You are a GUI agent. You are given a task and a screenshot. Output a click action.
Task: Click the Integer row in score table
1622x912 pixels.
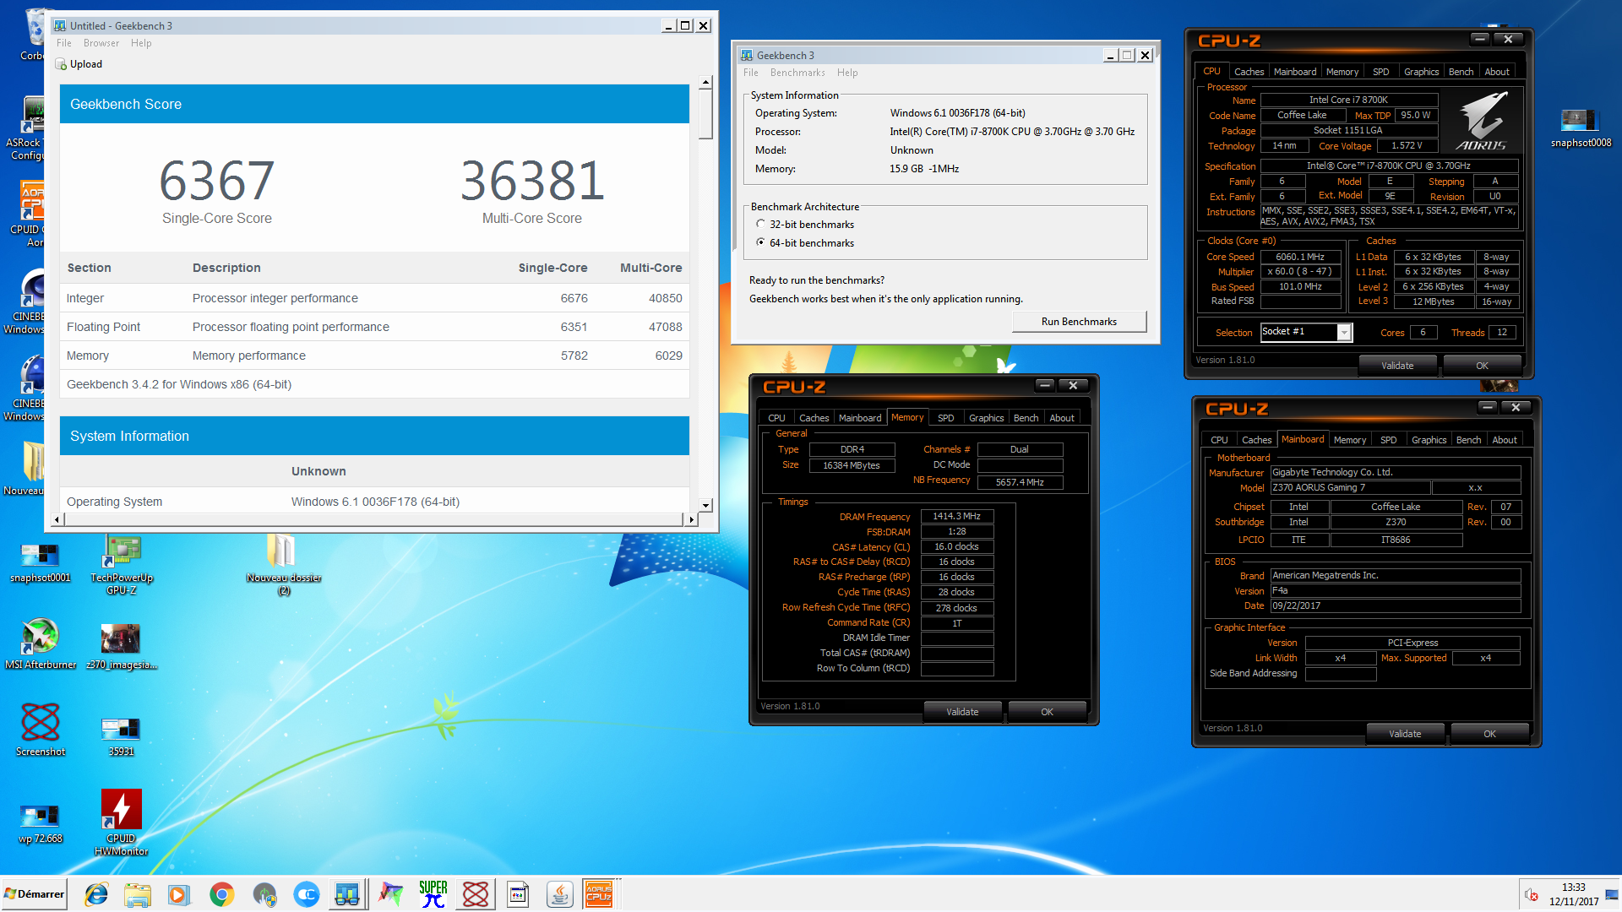pyautogui.click(x=374, y=298)
